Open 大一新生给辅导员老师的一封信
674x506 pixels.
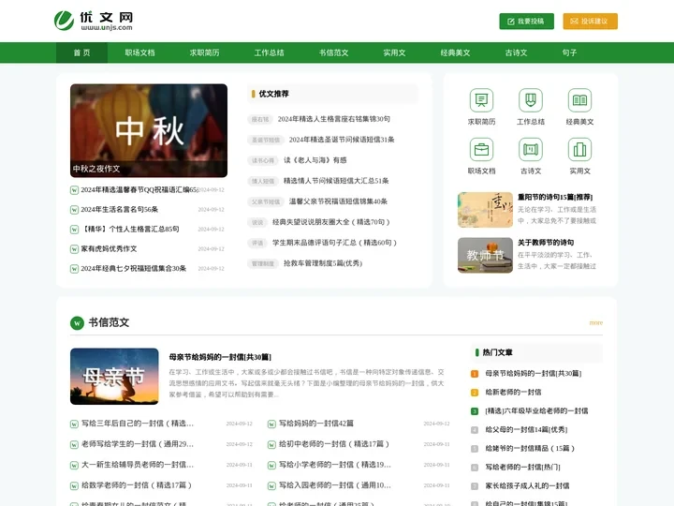pyautogui.click(x=138, y=465)
